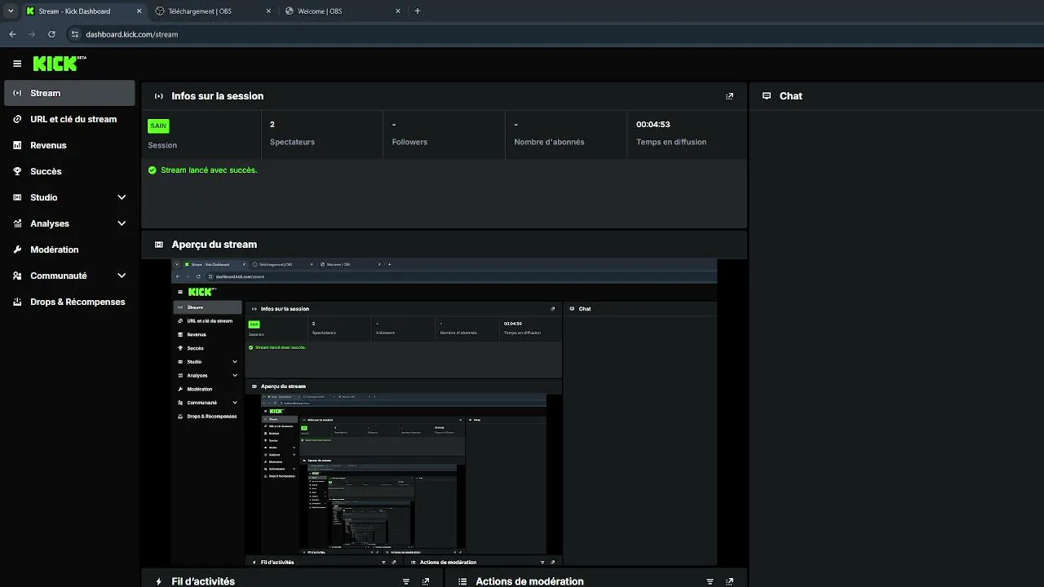Open URL et clé du stream
1044x587 pixels.
[x=69, y=119]
